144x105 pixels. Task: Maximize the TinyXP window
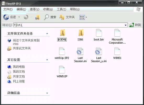(x=129, y=2)
